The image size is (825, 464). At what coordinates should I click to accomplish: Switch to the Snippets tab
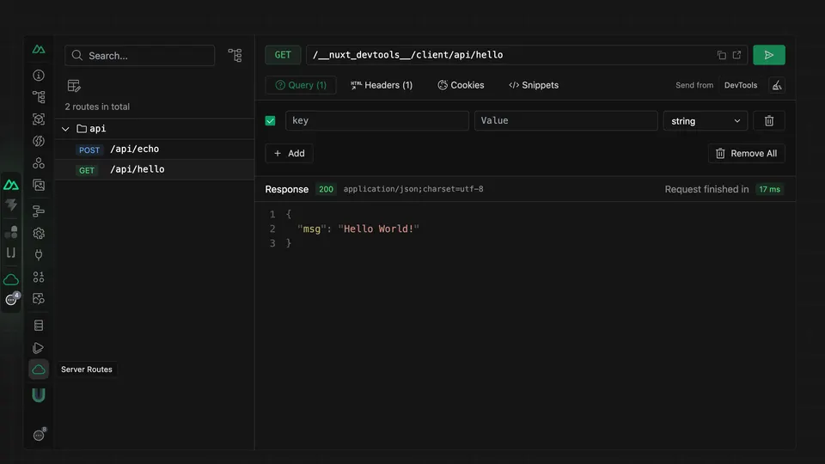[x=534, y=85]
